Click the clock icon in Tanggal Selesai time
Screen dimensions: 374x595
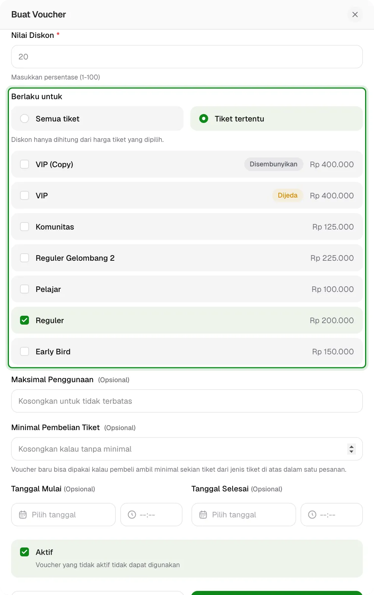click(x=312, y=515)
